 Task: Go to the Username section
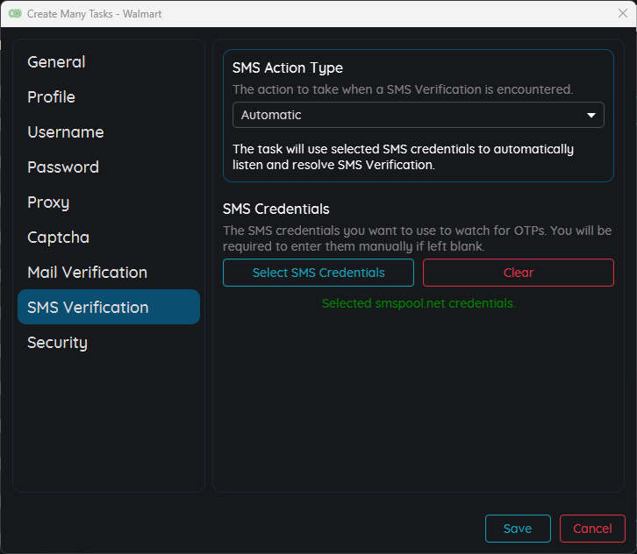pos(65,132)
